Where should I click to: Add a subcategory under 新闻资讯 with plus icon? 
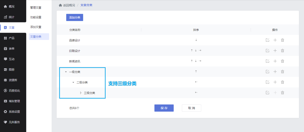coord(275,61)
